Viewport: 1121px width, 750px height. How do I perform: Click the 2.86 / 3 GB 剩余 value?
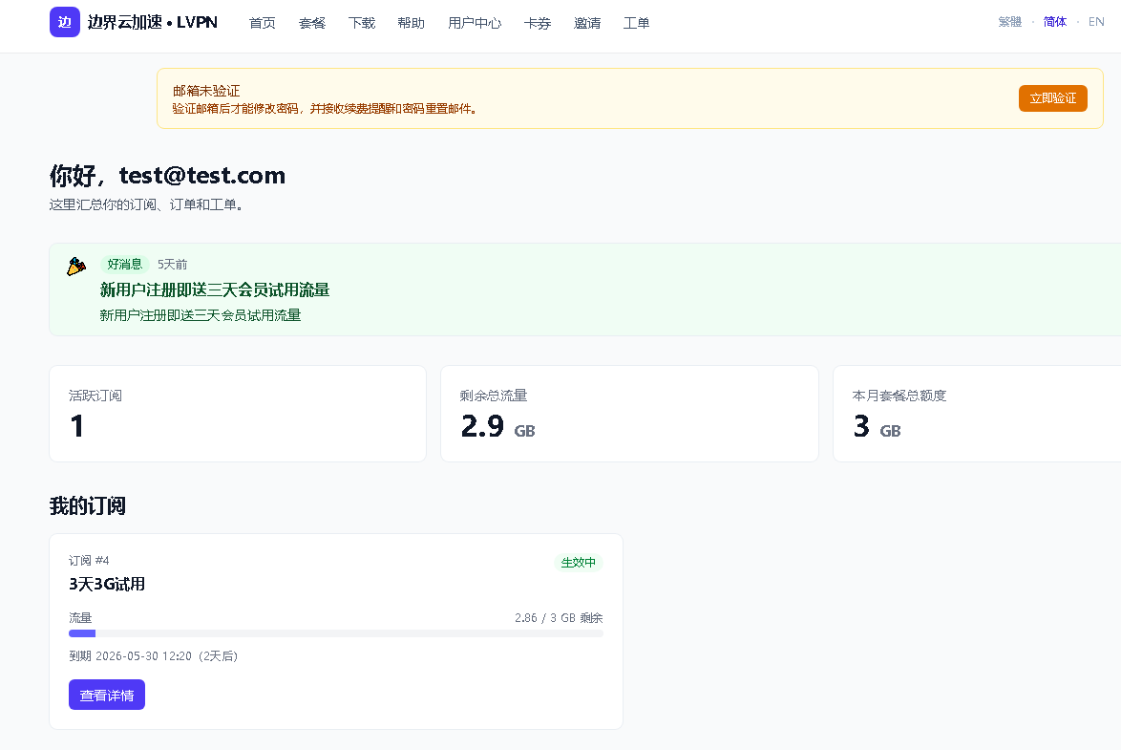click(x=559, y=617)
